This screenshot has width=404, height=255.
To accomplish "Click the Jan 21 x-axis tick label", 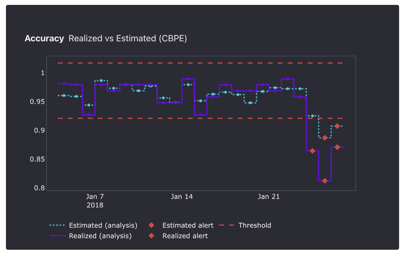I will (269, 197).
